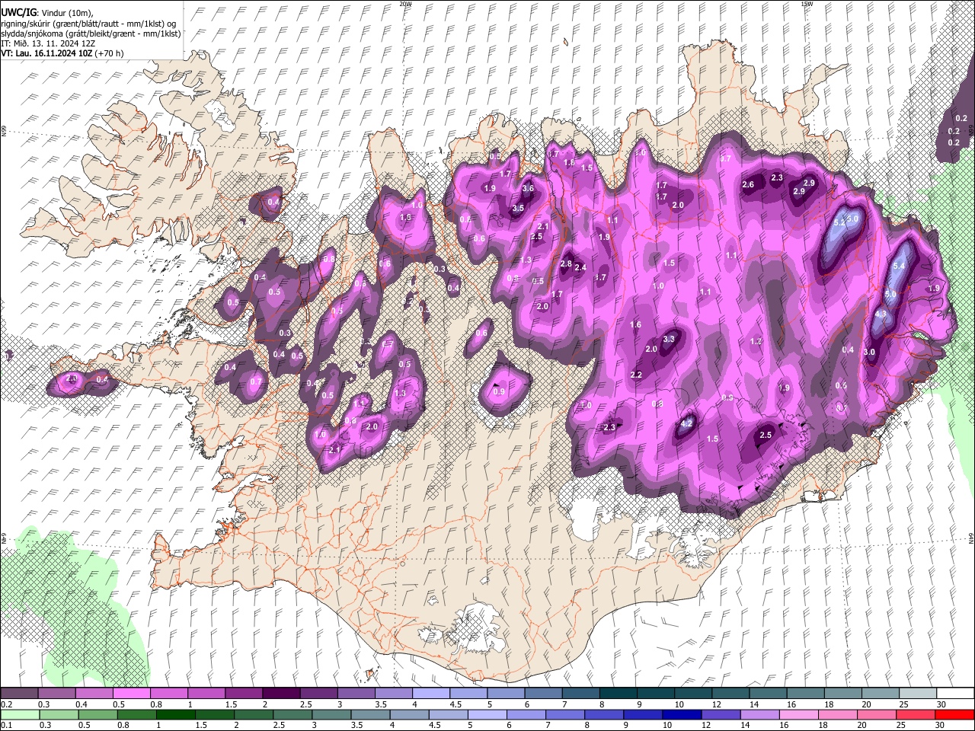The height and width of the screenshot is (731, 975).
Task: Click the 2.4 snowfall value on the map
Action: (x=580, y=267)
